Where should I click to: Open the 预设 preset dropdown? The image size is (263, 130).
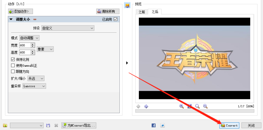pos(68,28)
